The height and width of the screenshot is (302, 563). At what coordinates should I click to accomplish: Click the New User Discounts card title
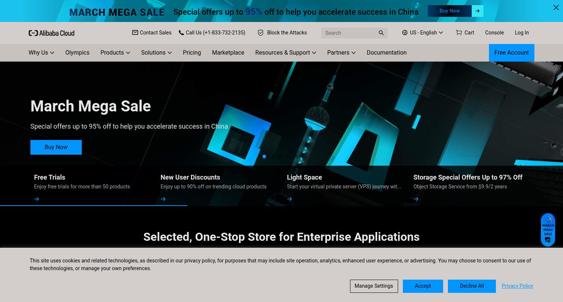coord(190,177)
